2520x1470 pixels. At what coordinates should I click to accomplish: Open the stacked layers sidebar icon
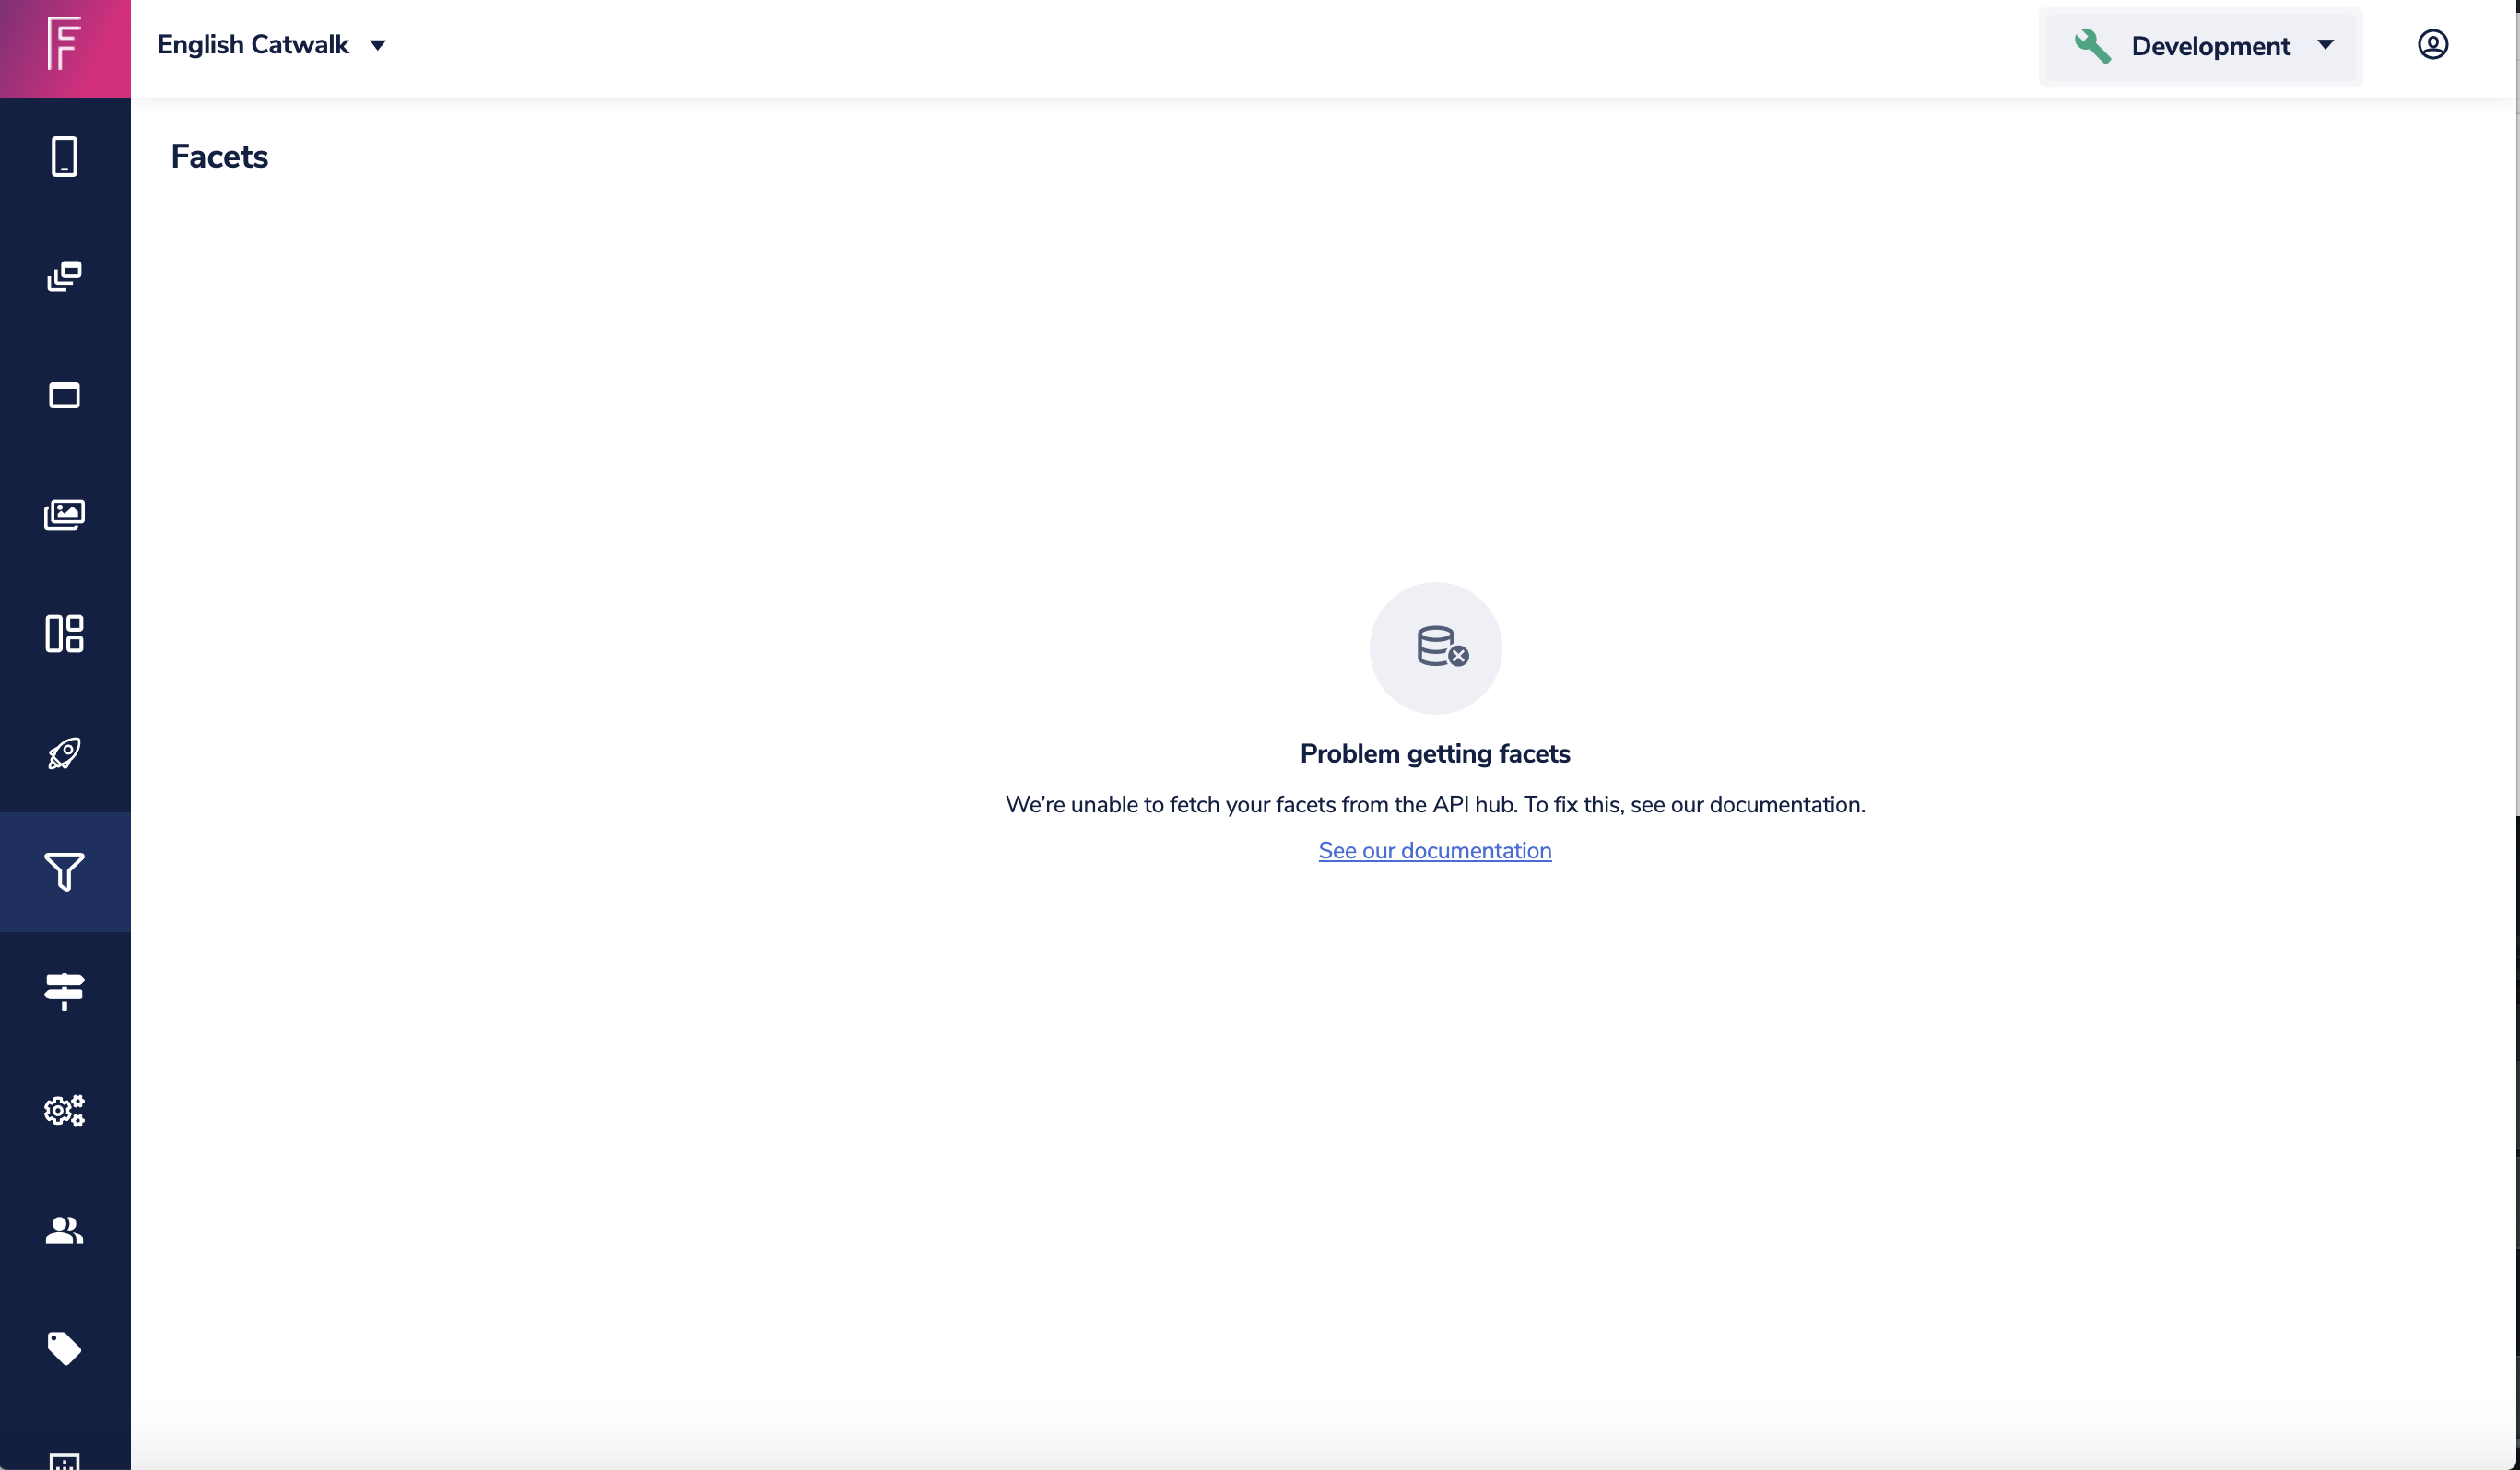tap(64, 275)
